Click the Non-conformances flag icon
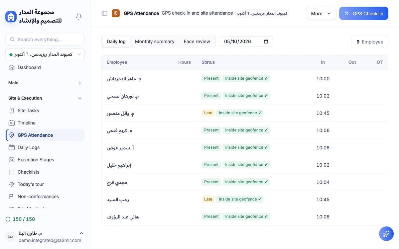Screen dimensions: 399x249 (12, 197)
